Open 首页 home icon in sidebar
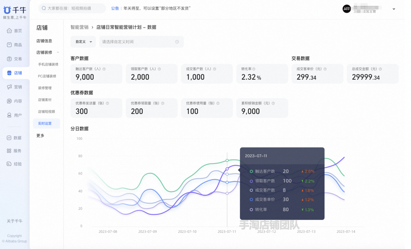 (9, 31)
